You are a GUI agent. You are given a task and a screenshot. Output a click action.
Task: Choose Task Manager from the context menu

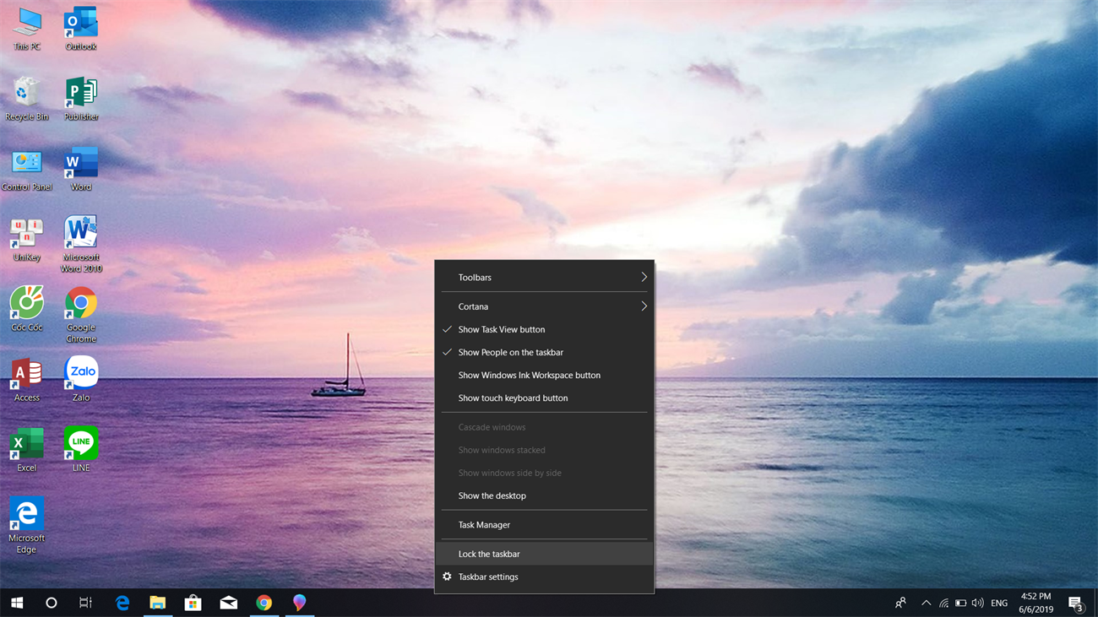484,525
